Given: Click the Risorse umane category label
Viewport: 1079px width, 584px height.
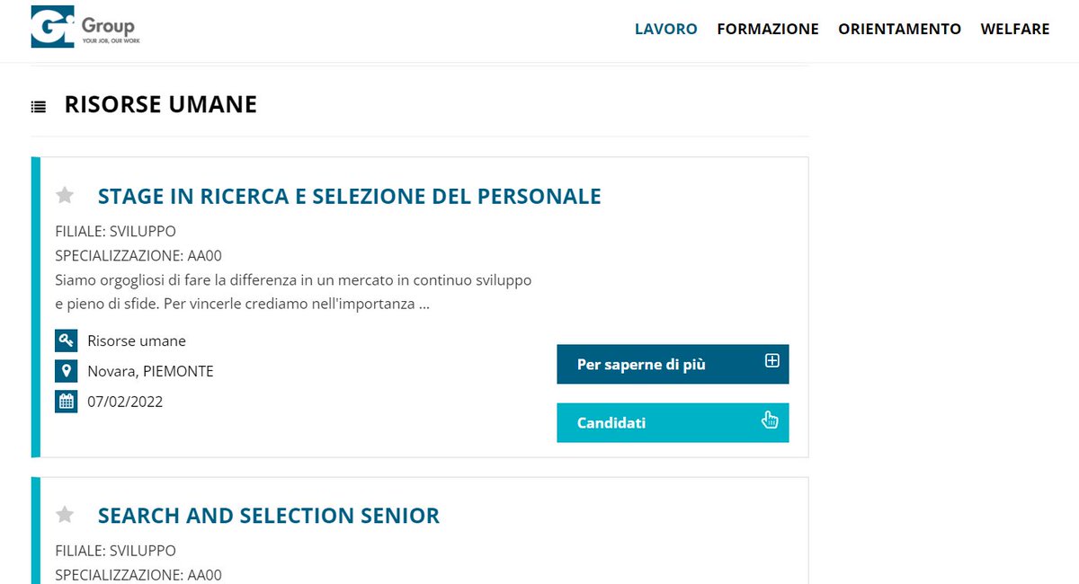Looking at the screenshot, I should [x=137, y=341].
